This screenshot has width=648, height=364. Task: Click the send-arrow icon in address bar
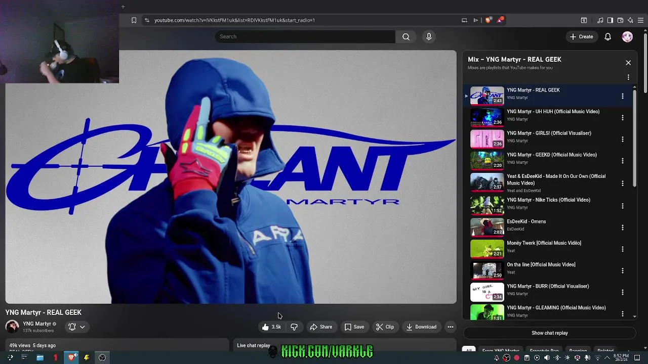pos(476,20)
